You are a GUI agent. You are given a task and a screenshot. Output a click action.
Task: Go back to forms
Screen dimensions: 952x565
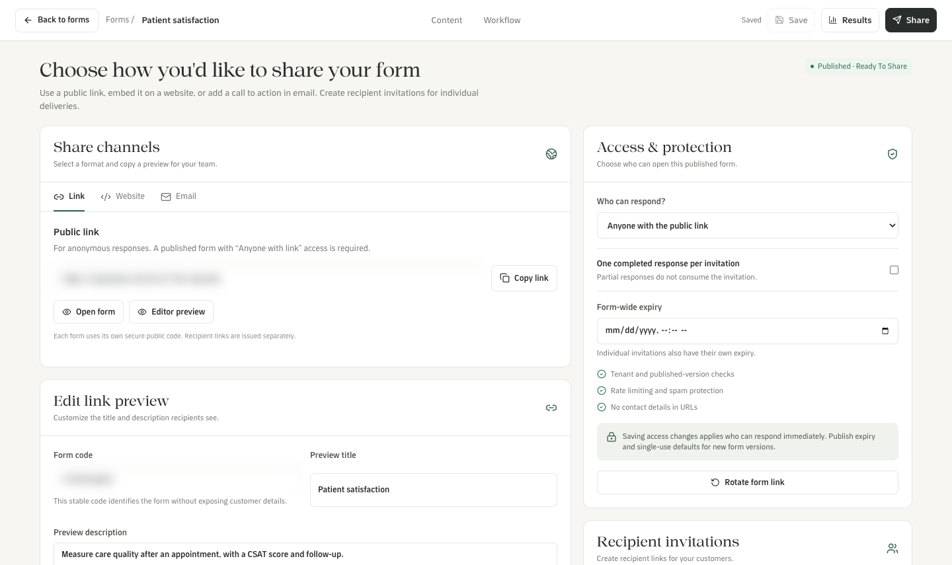point(57,20)
